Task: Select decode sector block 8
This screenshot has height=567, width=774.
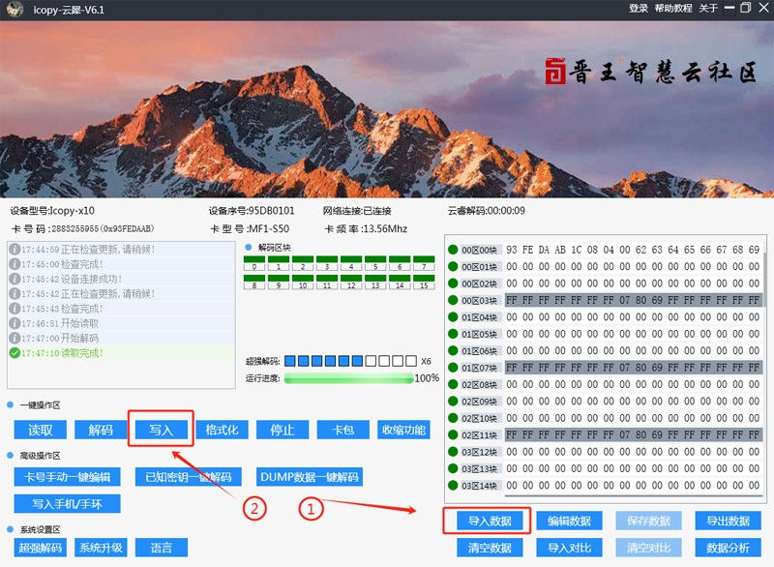Action: click(x=254, y=282)
